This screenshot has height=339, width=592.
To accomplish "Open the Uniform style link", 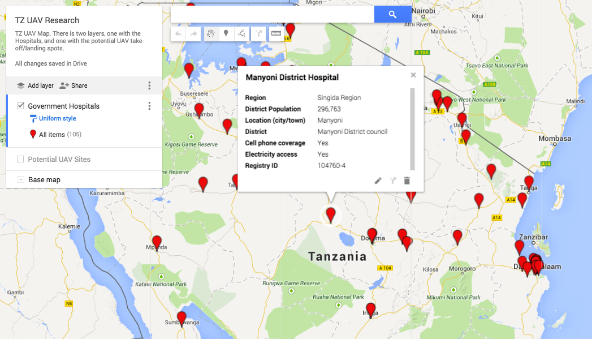I will (x=57, y=119).
